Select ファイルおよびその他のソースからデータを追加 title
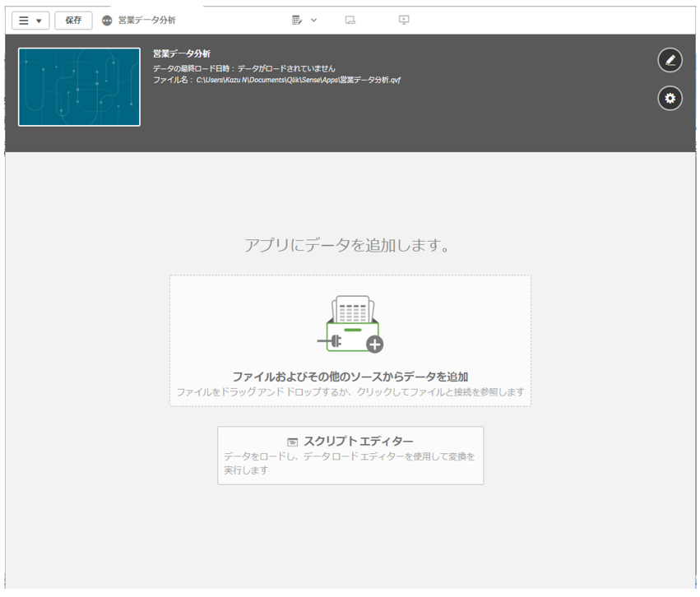 pos(350,377)
